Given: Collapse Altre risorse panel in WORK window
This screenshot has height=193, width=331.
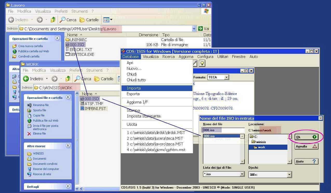Looking at the screenshot, I should (68, 146).
